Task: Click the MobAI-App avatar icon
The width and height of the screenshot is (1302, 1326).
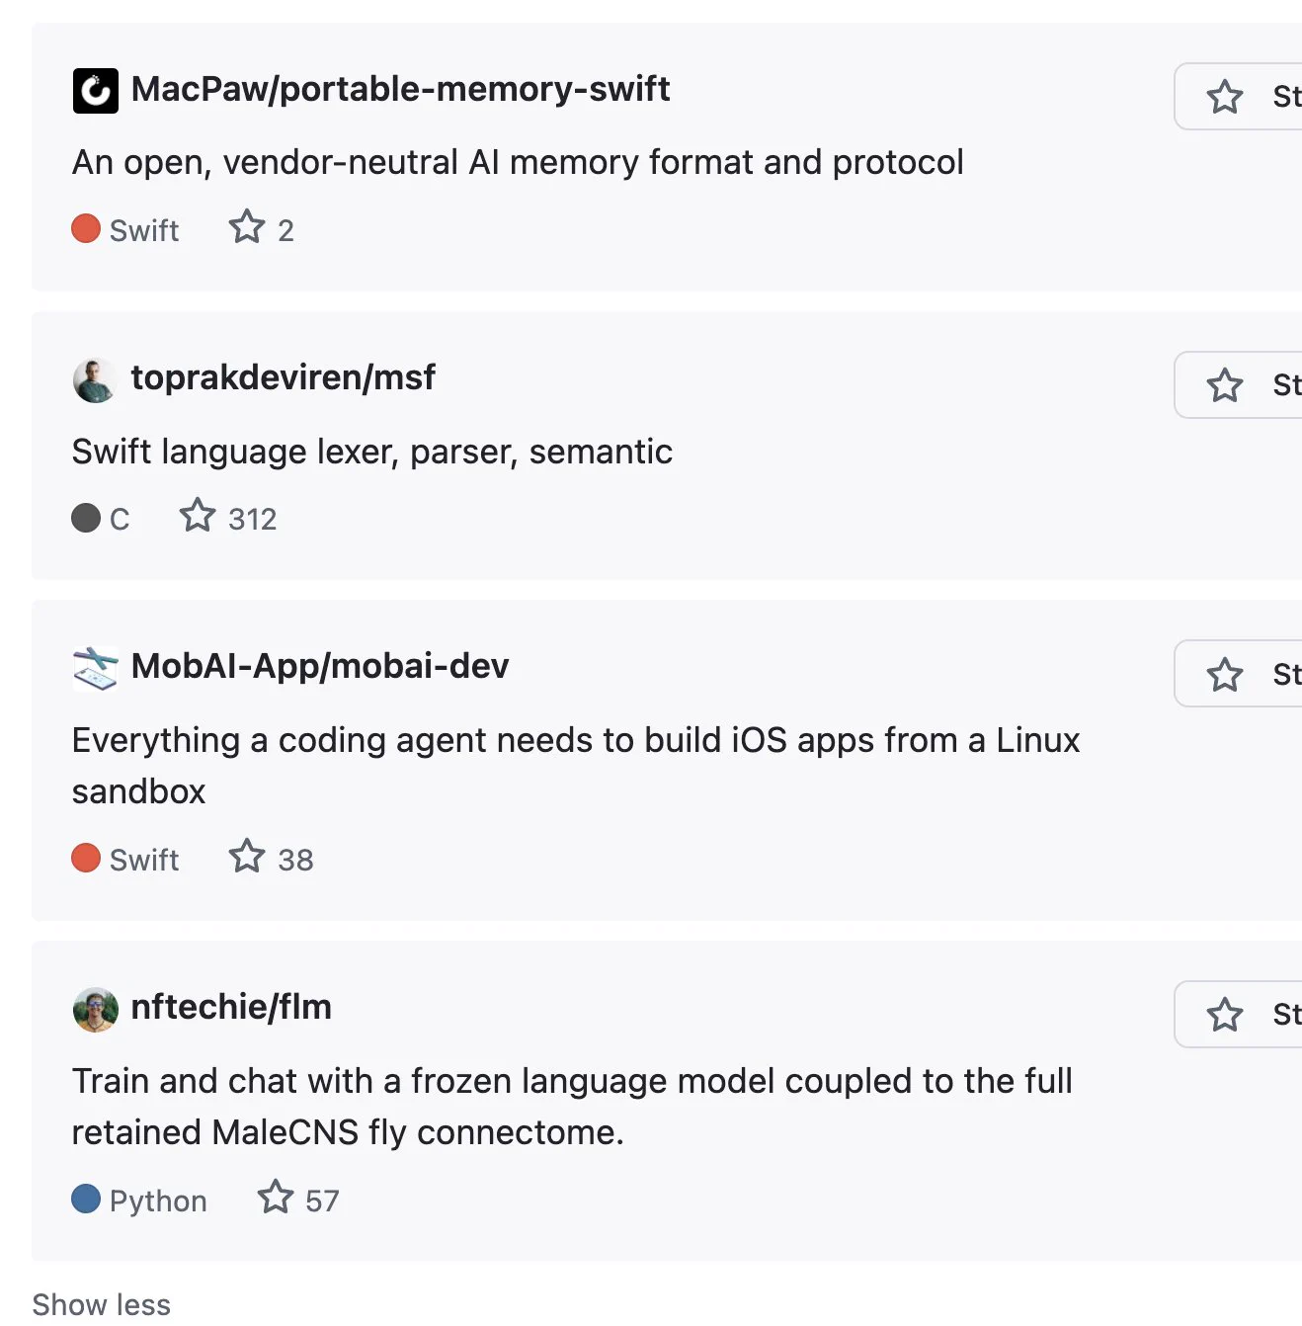Action: click(x=96, y=669)
